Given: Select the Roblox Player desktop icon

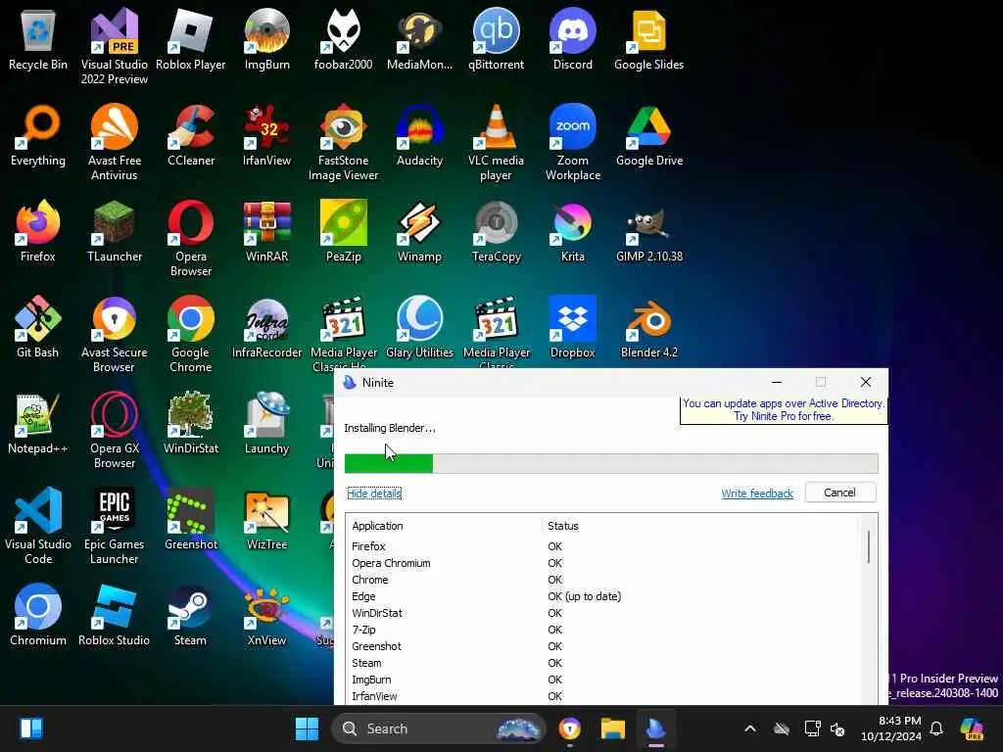Looking at the screenshot, I should [191, 39].
